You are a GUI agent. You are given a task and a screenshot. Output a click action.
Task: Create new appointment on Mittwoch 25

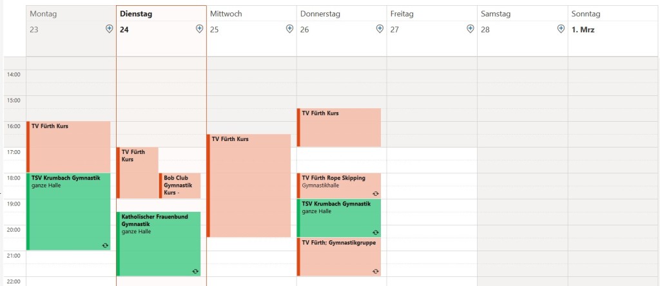(290, 29)
